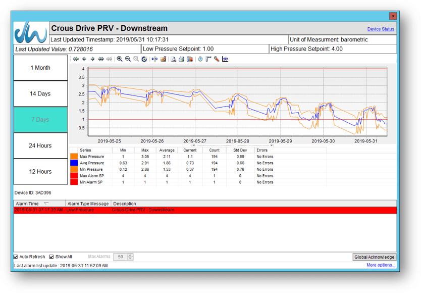Select the 14 Days time range
421x293 pixels.
coord(40,93)
